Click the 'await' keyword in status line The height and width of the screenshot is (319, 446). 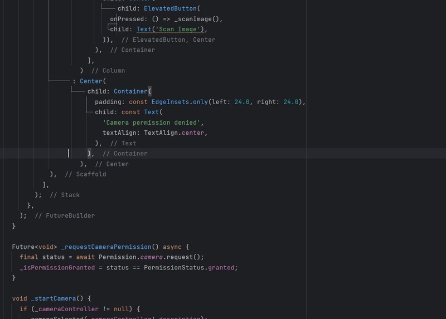coord(85,257)
